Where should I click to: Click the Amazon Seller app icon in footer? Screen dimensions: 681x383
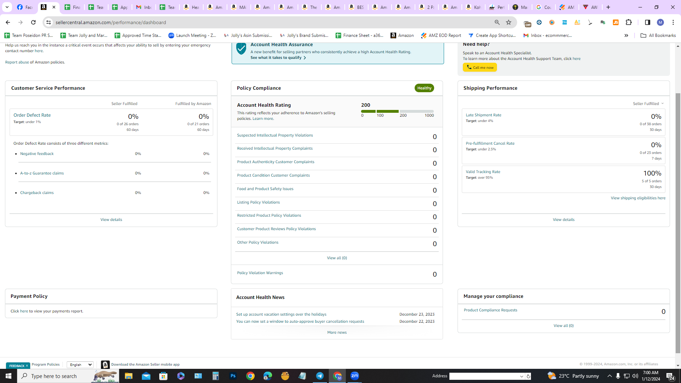(x=105, y=365)
